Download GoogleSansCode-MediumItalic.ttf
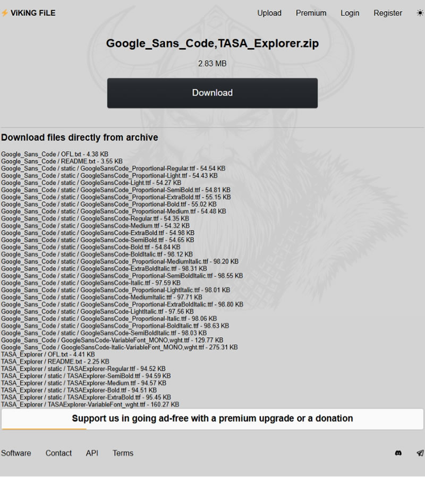The image size is (425, 477). [x=101, y=297]
